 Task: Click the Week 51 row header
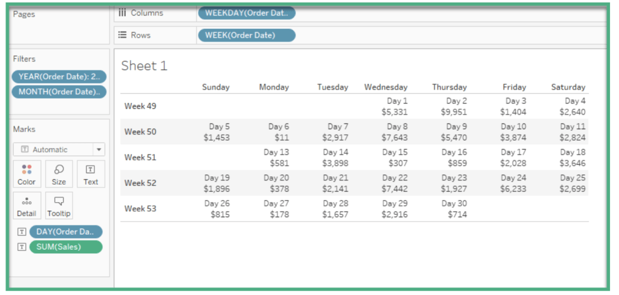[x=140, y=157]
